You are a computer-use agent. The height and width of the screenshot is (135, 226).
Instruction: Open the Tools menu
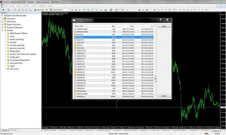[x=34, y=6]
